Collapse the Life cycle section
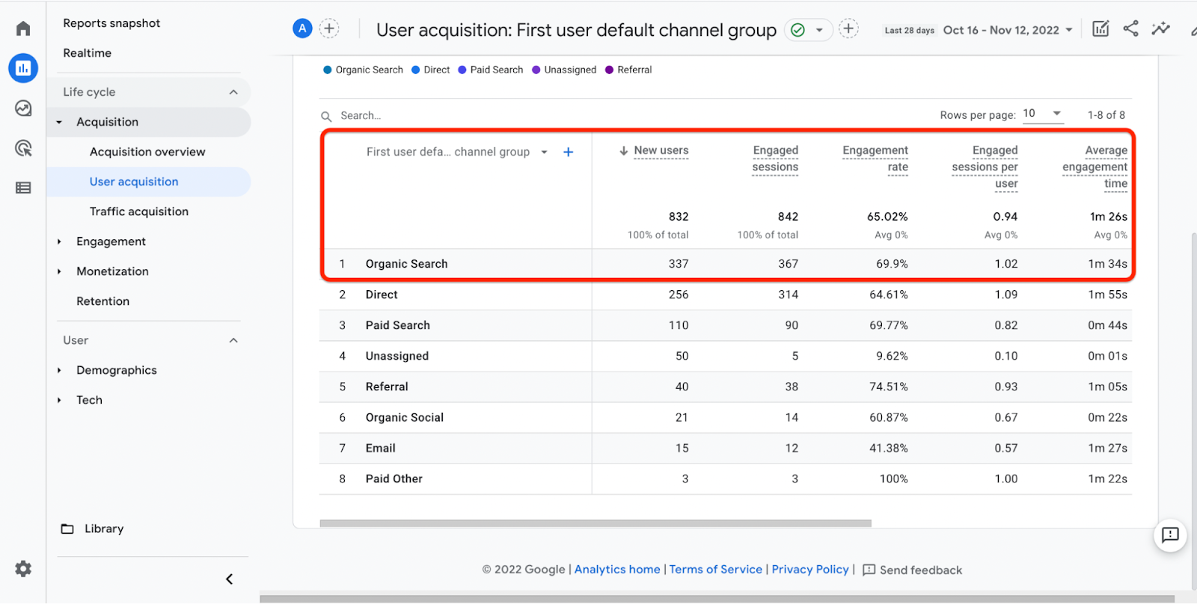This screenshot has width=1197, height=604. (233, 92)
